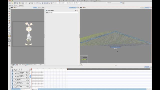Viewport: 160px width, 90px height.
Task: Select the Timeline tab
Action: (147, 67)
